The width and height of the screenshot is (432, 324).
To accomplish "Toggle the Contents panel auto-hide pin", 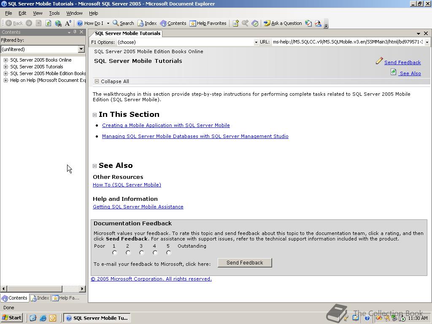I will (75, 32).
